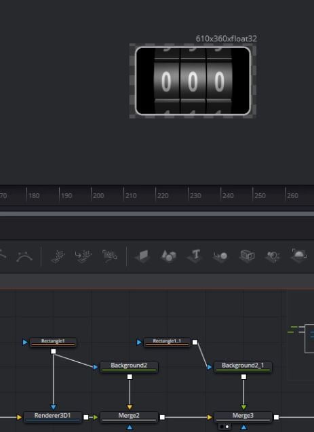This screenshot has width=314, height=432.
Task: Add a Spotlight node from toolbar
Action: point(273,256)
